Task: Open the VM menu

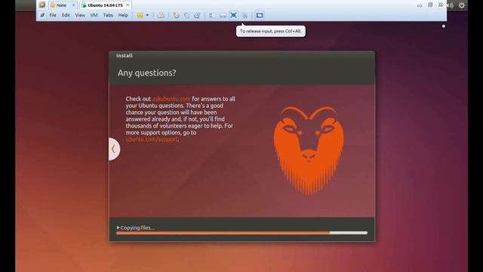Action: click(94, 15)
